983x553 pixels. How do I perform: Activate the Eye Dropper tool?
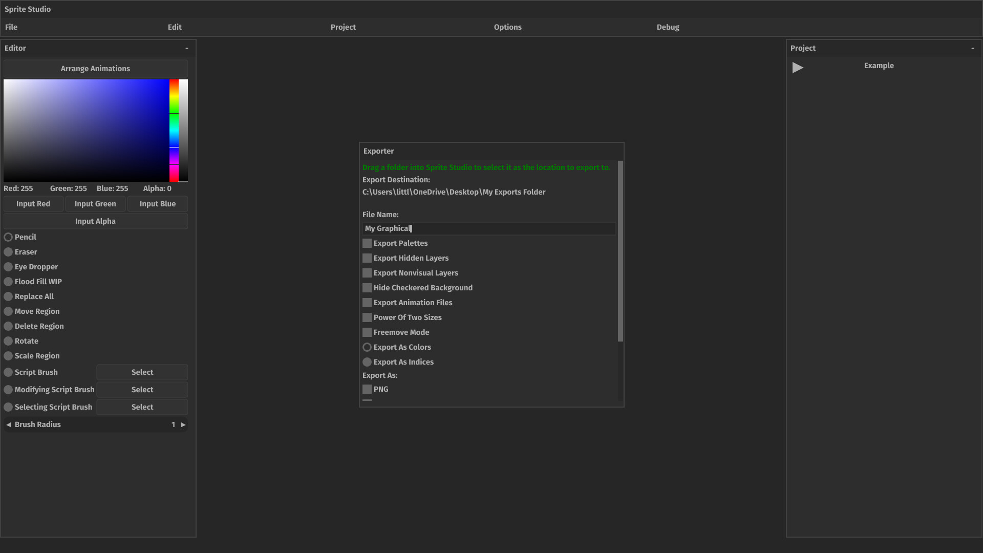[x=8, y=266]
